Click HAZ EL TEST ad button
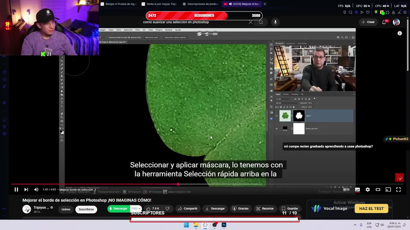Image resolution: width=410 pixels, height=230 pixels. [x=371, y=209]
